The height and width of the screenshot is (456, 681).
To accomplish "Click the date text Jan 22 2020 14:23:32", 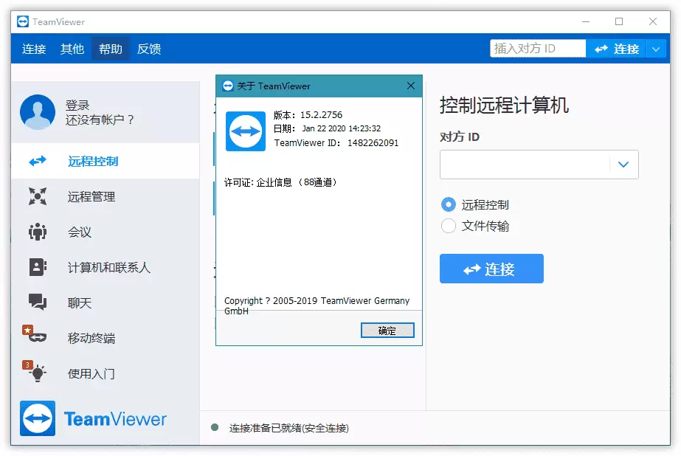I will [342, 128].
